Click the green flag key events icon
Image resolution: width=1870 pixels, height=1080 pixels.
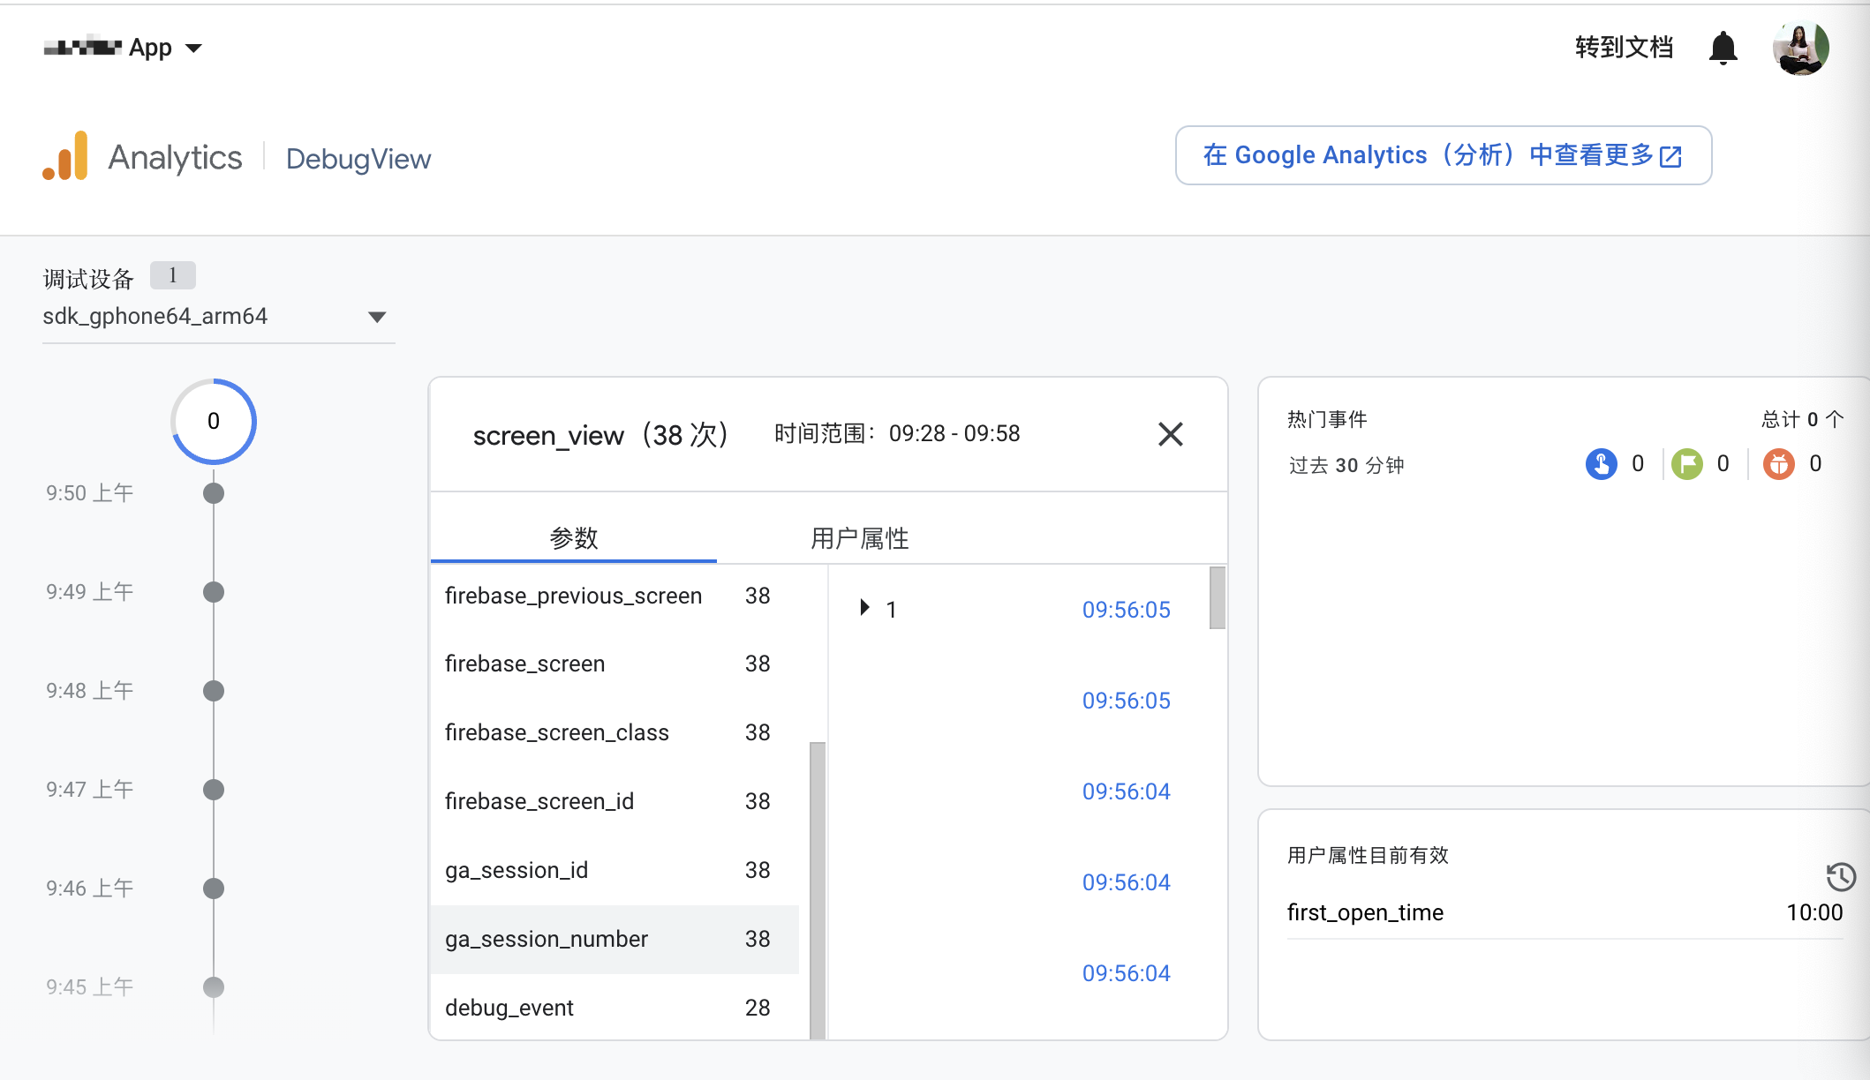tap(1688, 464)
